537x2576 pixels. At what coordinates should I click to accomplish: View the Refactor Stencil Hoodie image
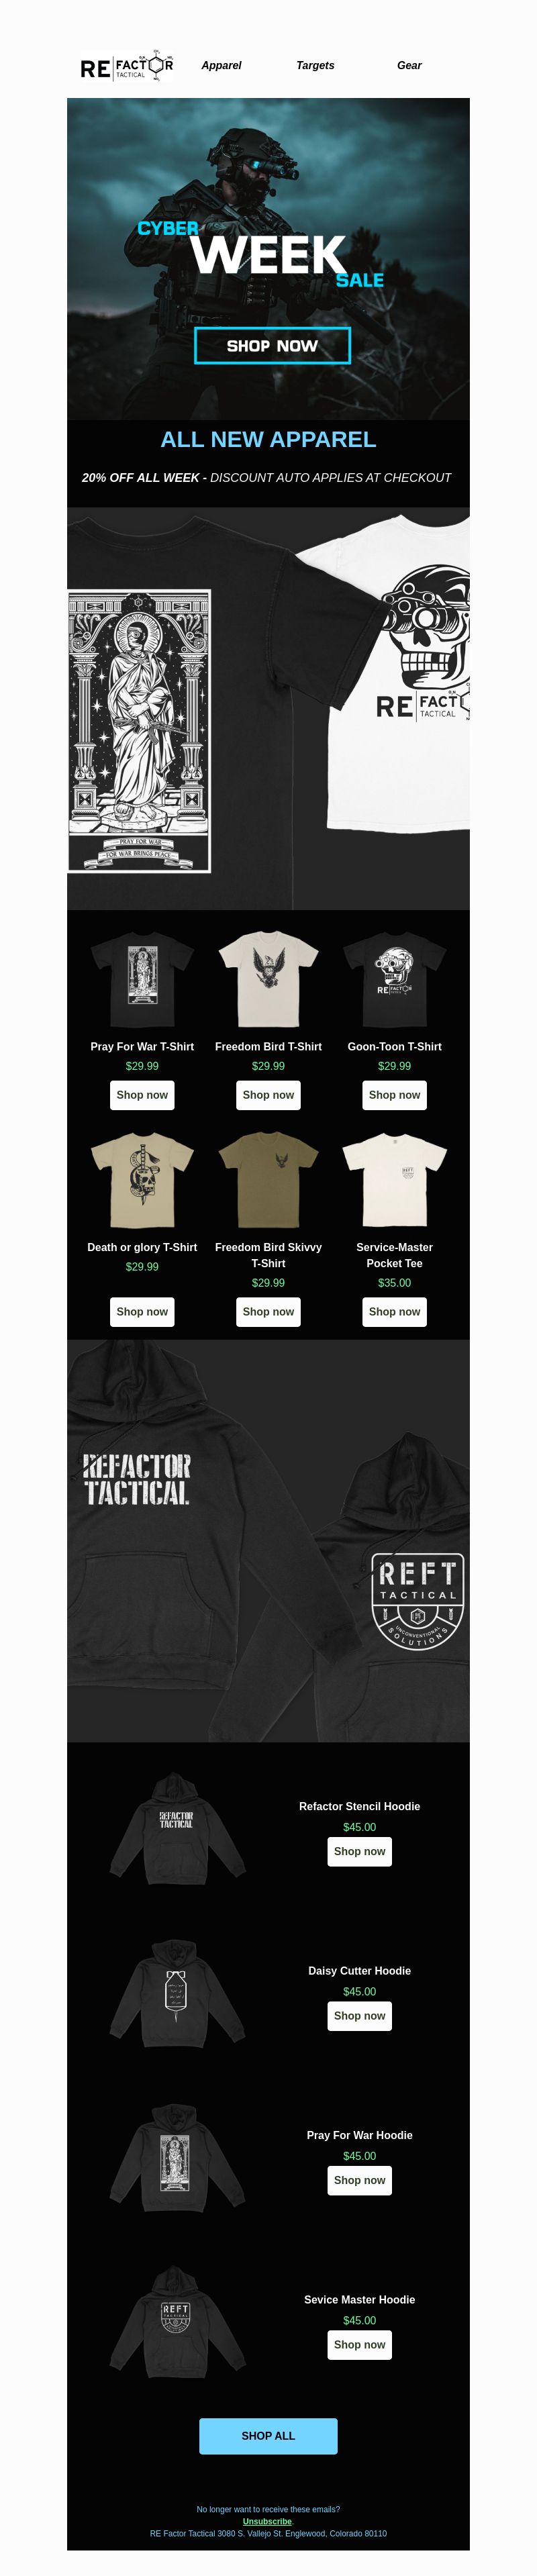pos(177,1831)
